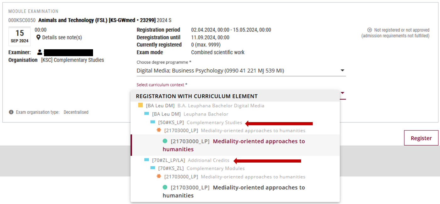Click the blue icon beside Leuphana Bachelor

point(146,114)
